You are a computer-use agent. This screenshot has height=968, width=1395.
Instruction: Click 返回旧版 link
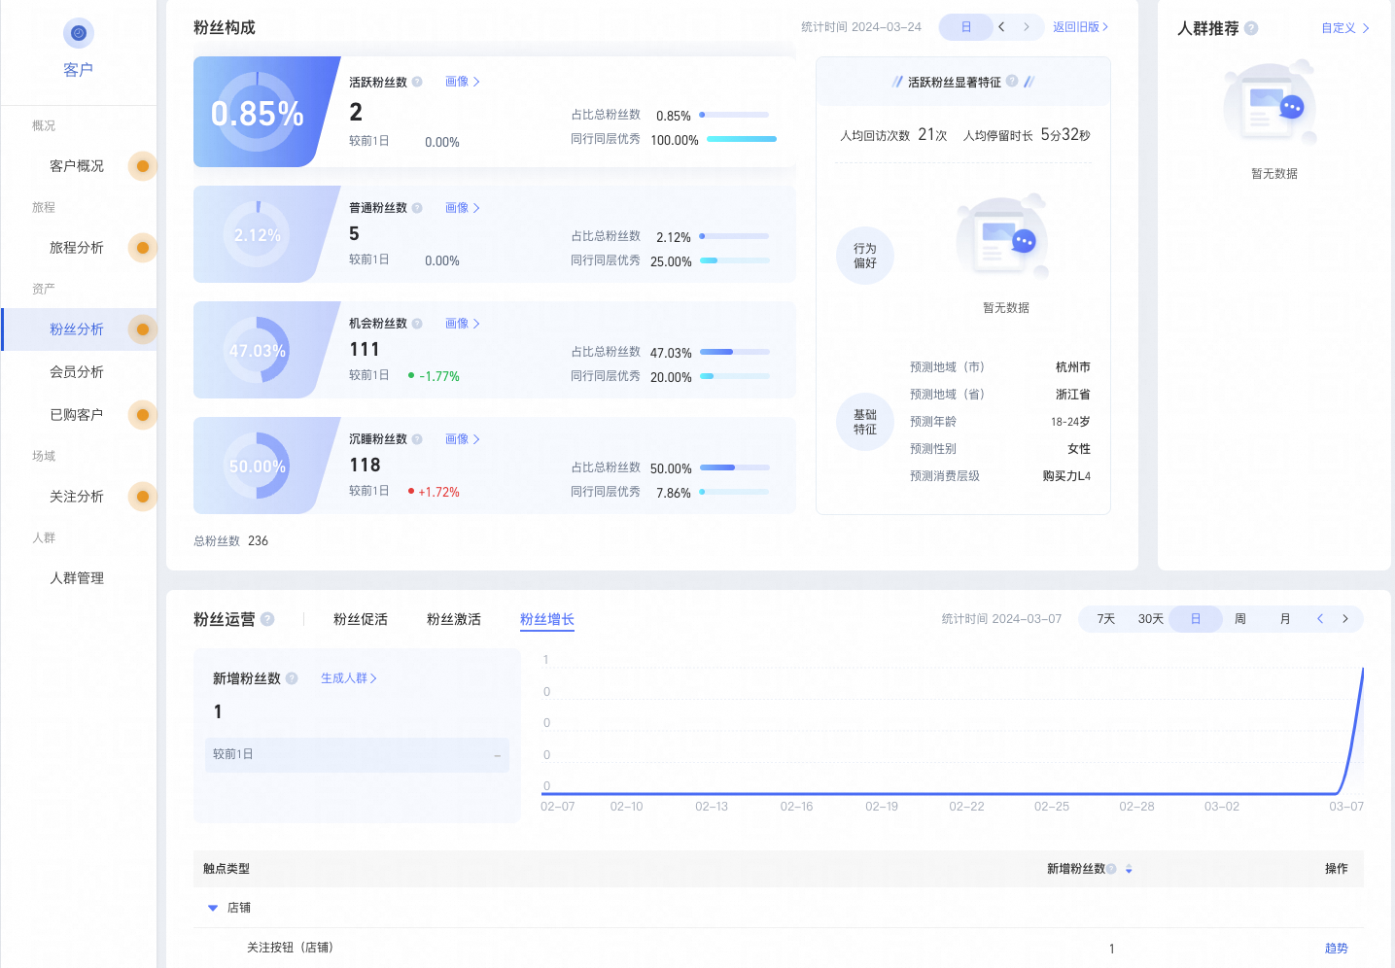[x=1081, y=27]
